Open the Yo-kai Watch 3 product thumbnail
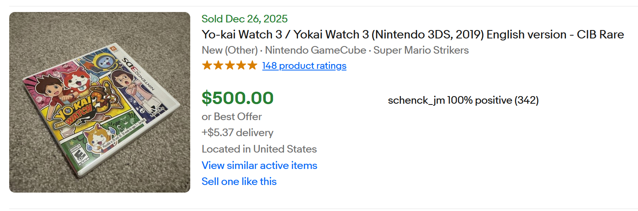The image size is (638, 211). (100, 102)
